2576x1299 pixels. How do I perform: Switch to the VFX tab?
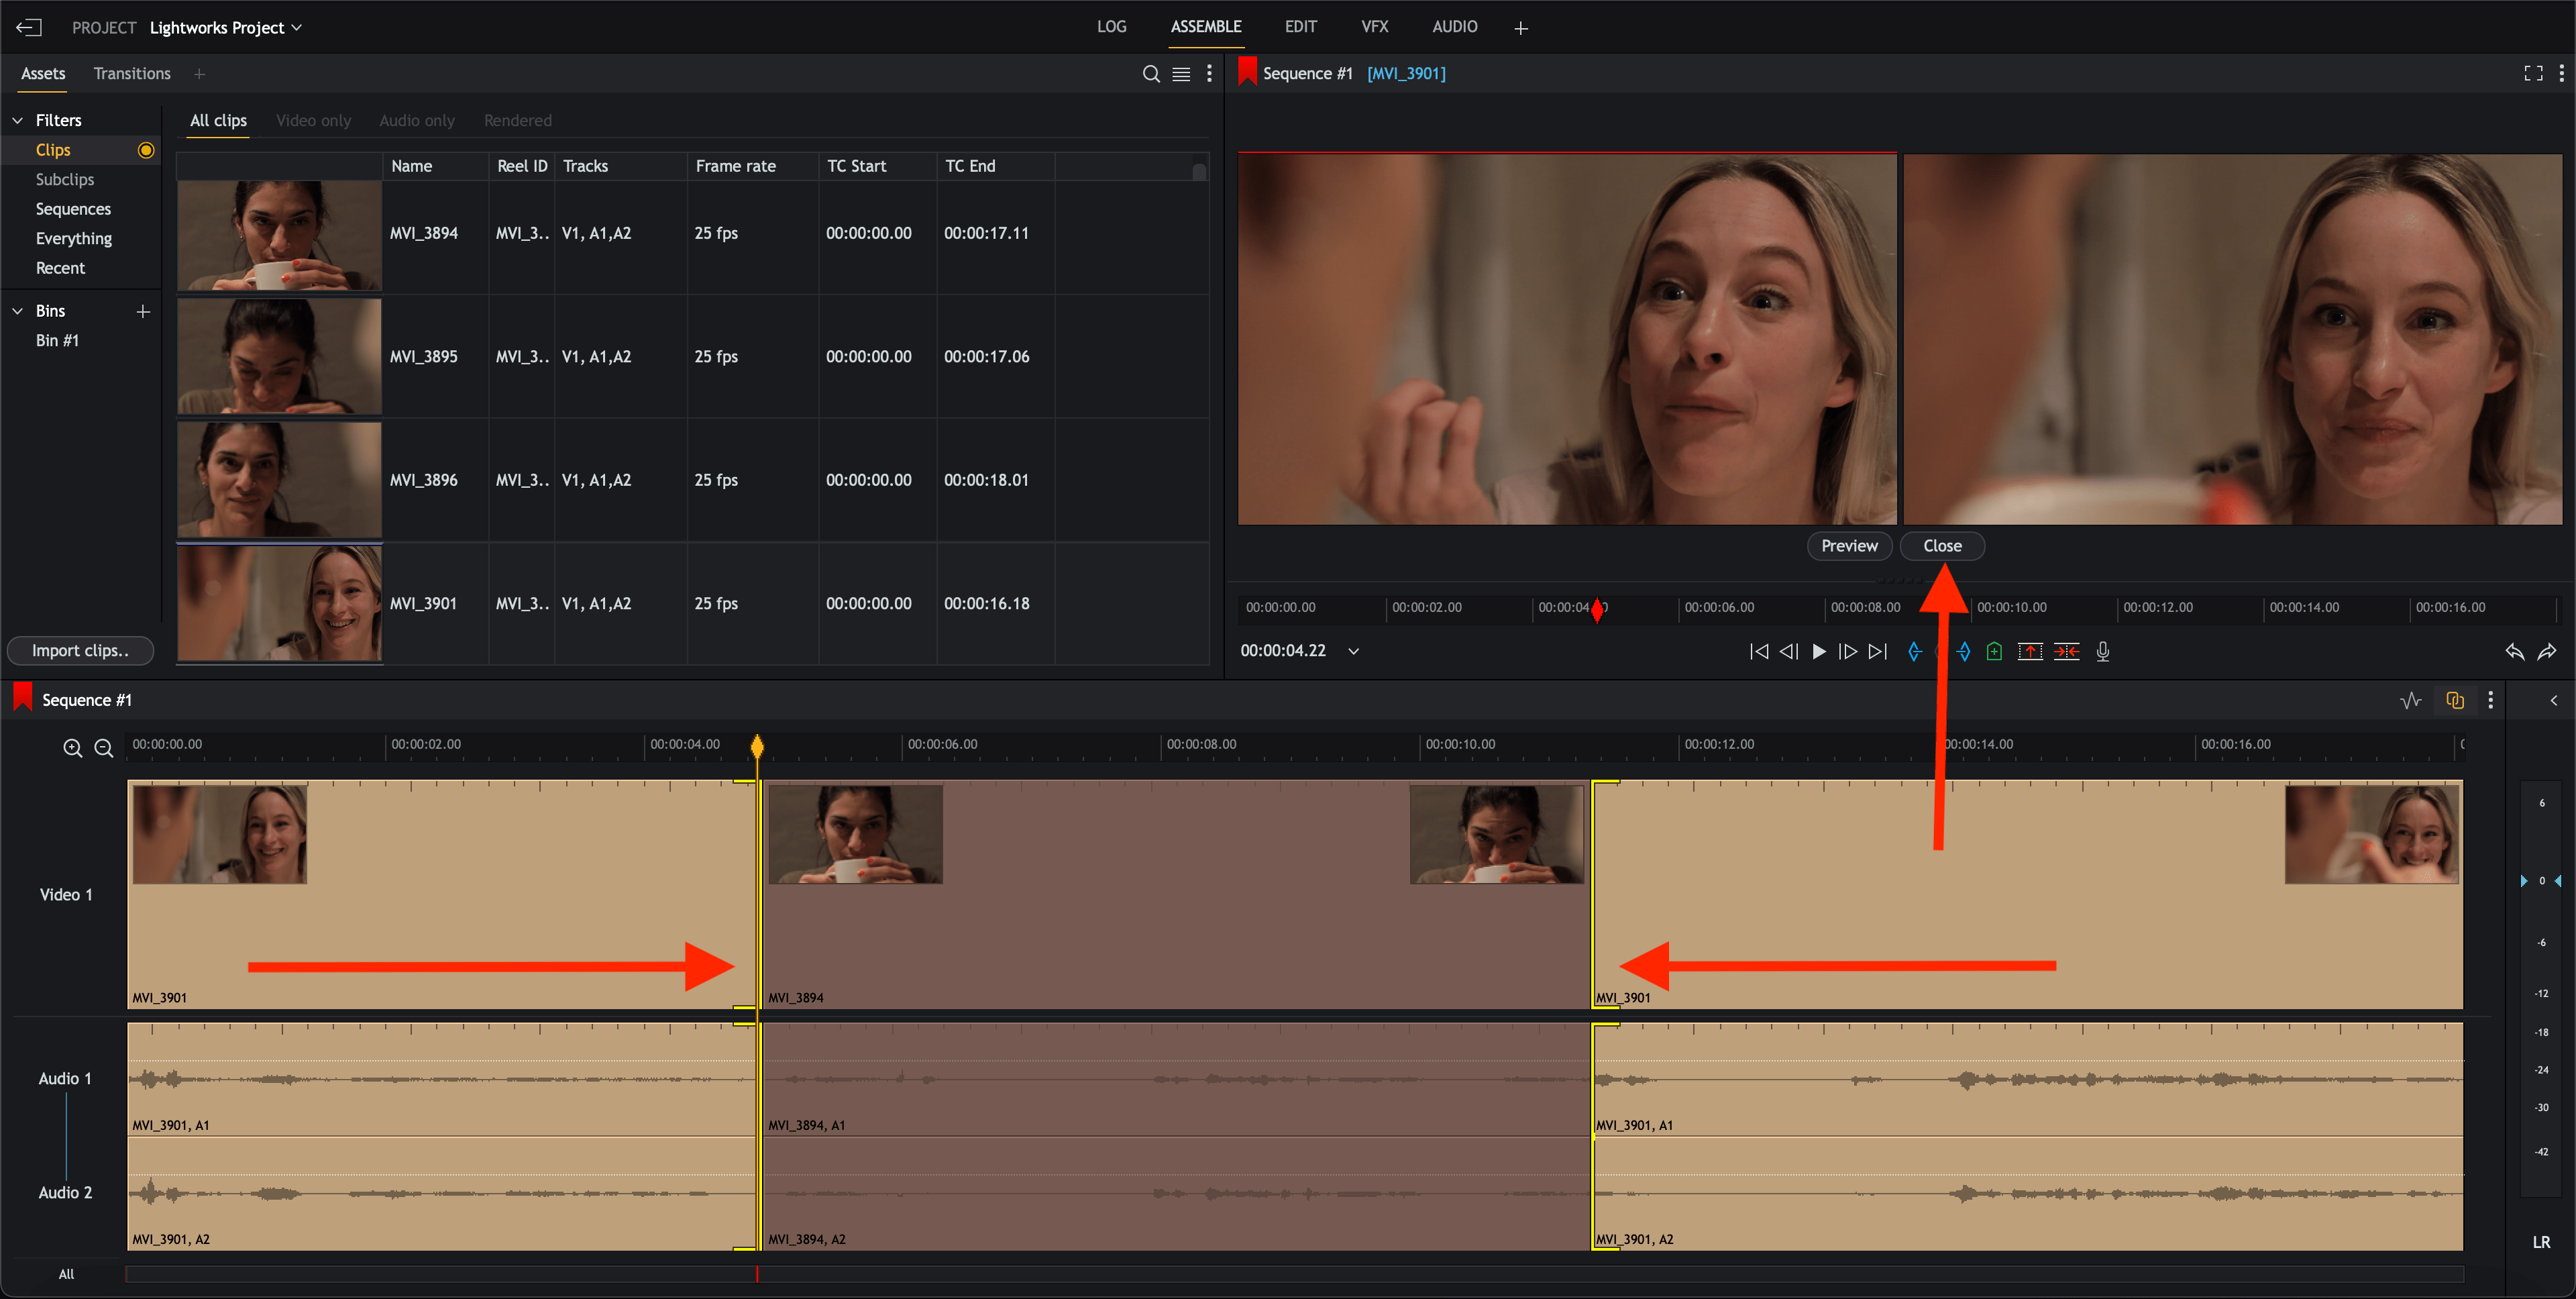[x=1374, y=27]
